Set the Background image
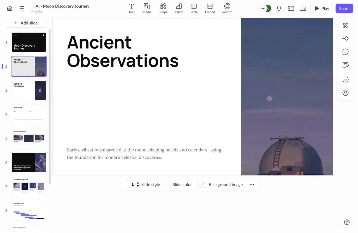This screenshot has width=358, height=233. 220,185
